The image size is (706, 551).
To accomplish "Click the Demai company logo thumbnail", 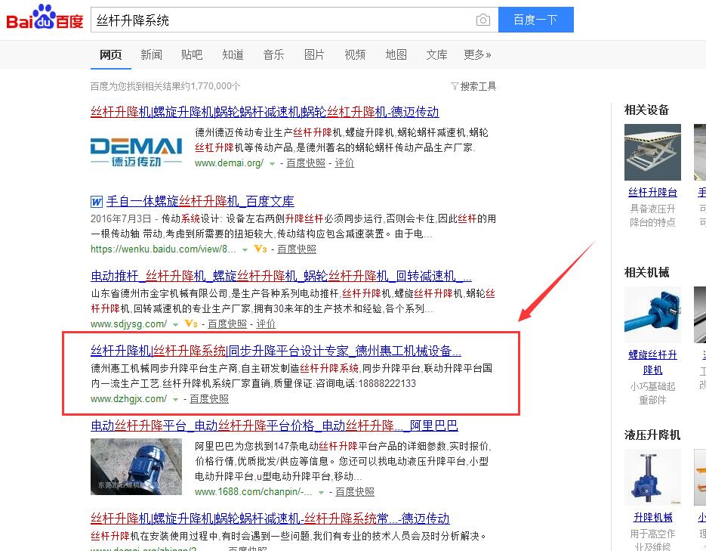I will click(136, 150).
